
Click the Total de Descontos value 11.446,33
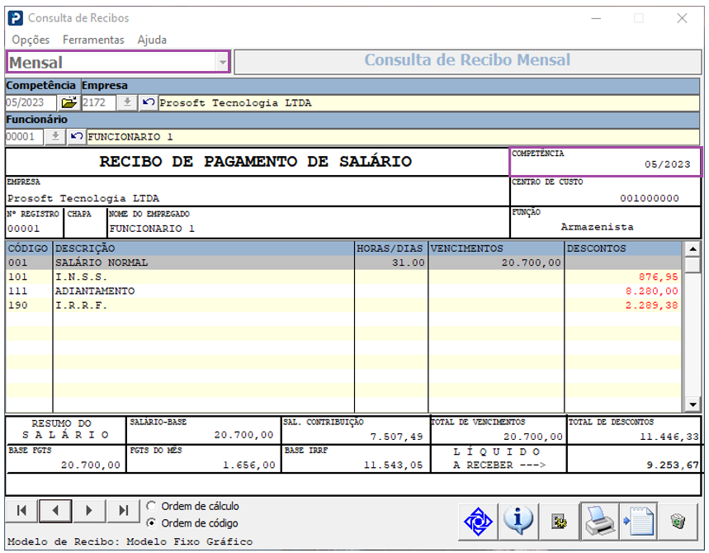[x=669, y=437]
